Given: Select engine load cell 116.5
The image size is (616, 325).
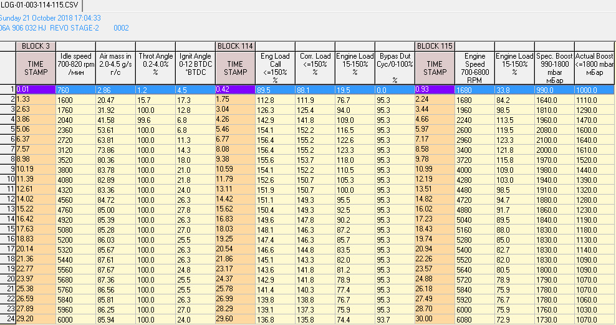Looking at the screenshot, I should (355, 130).
